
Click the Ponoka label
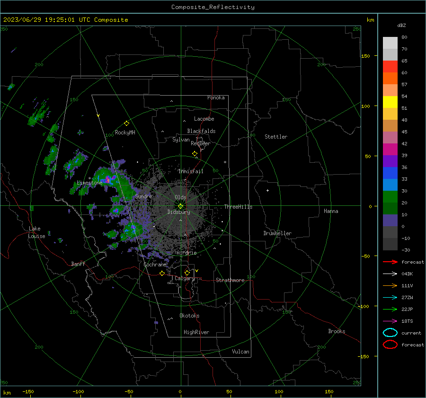(216, 97)
